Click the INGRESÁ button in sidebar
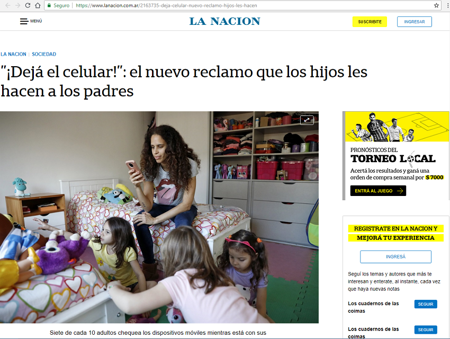Screen dimensions: 450x339 coord(395,256)
